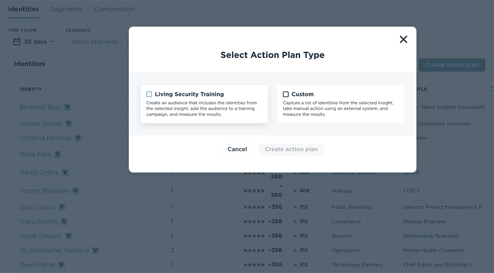Click the V badge next to Maria Kane
This screenshot has height=273, width=494.
(58, 154)
